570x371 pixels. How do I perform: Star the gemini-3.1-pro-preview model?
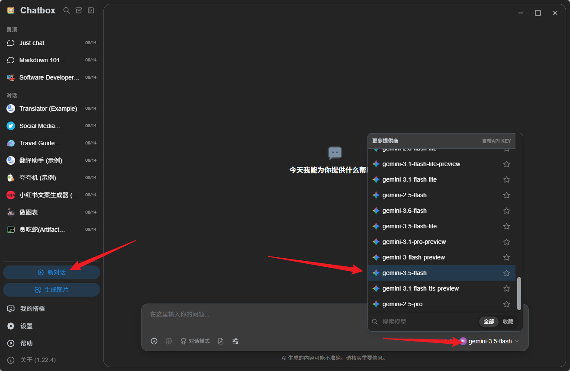(506, 242)
